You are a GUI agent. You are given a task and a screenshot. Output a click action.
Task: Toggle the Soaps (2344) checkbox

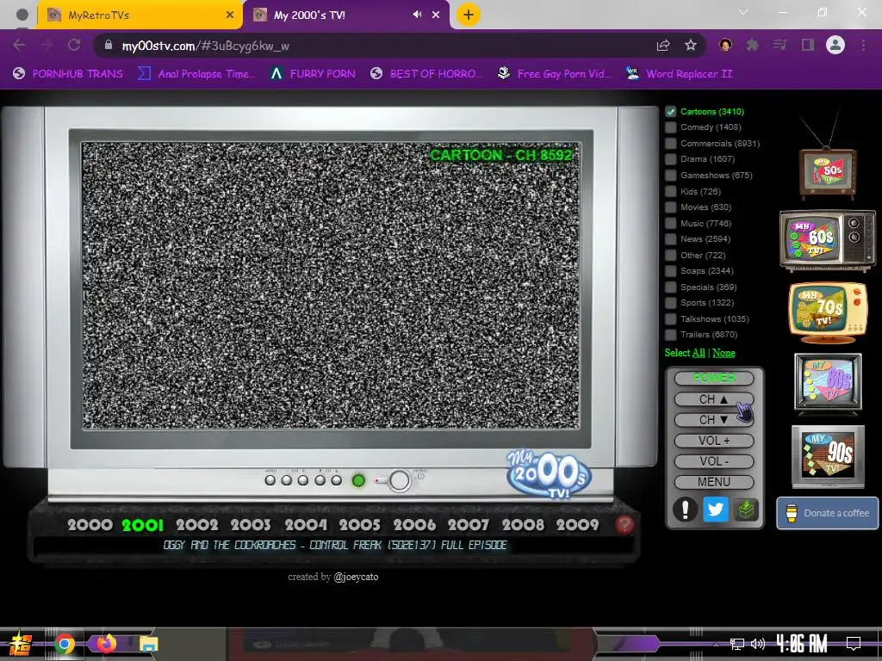670,271
